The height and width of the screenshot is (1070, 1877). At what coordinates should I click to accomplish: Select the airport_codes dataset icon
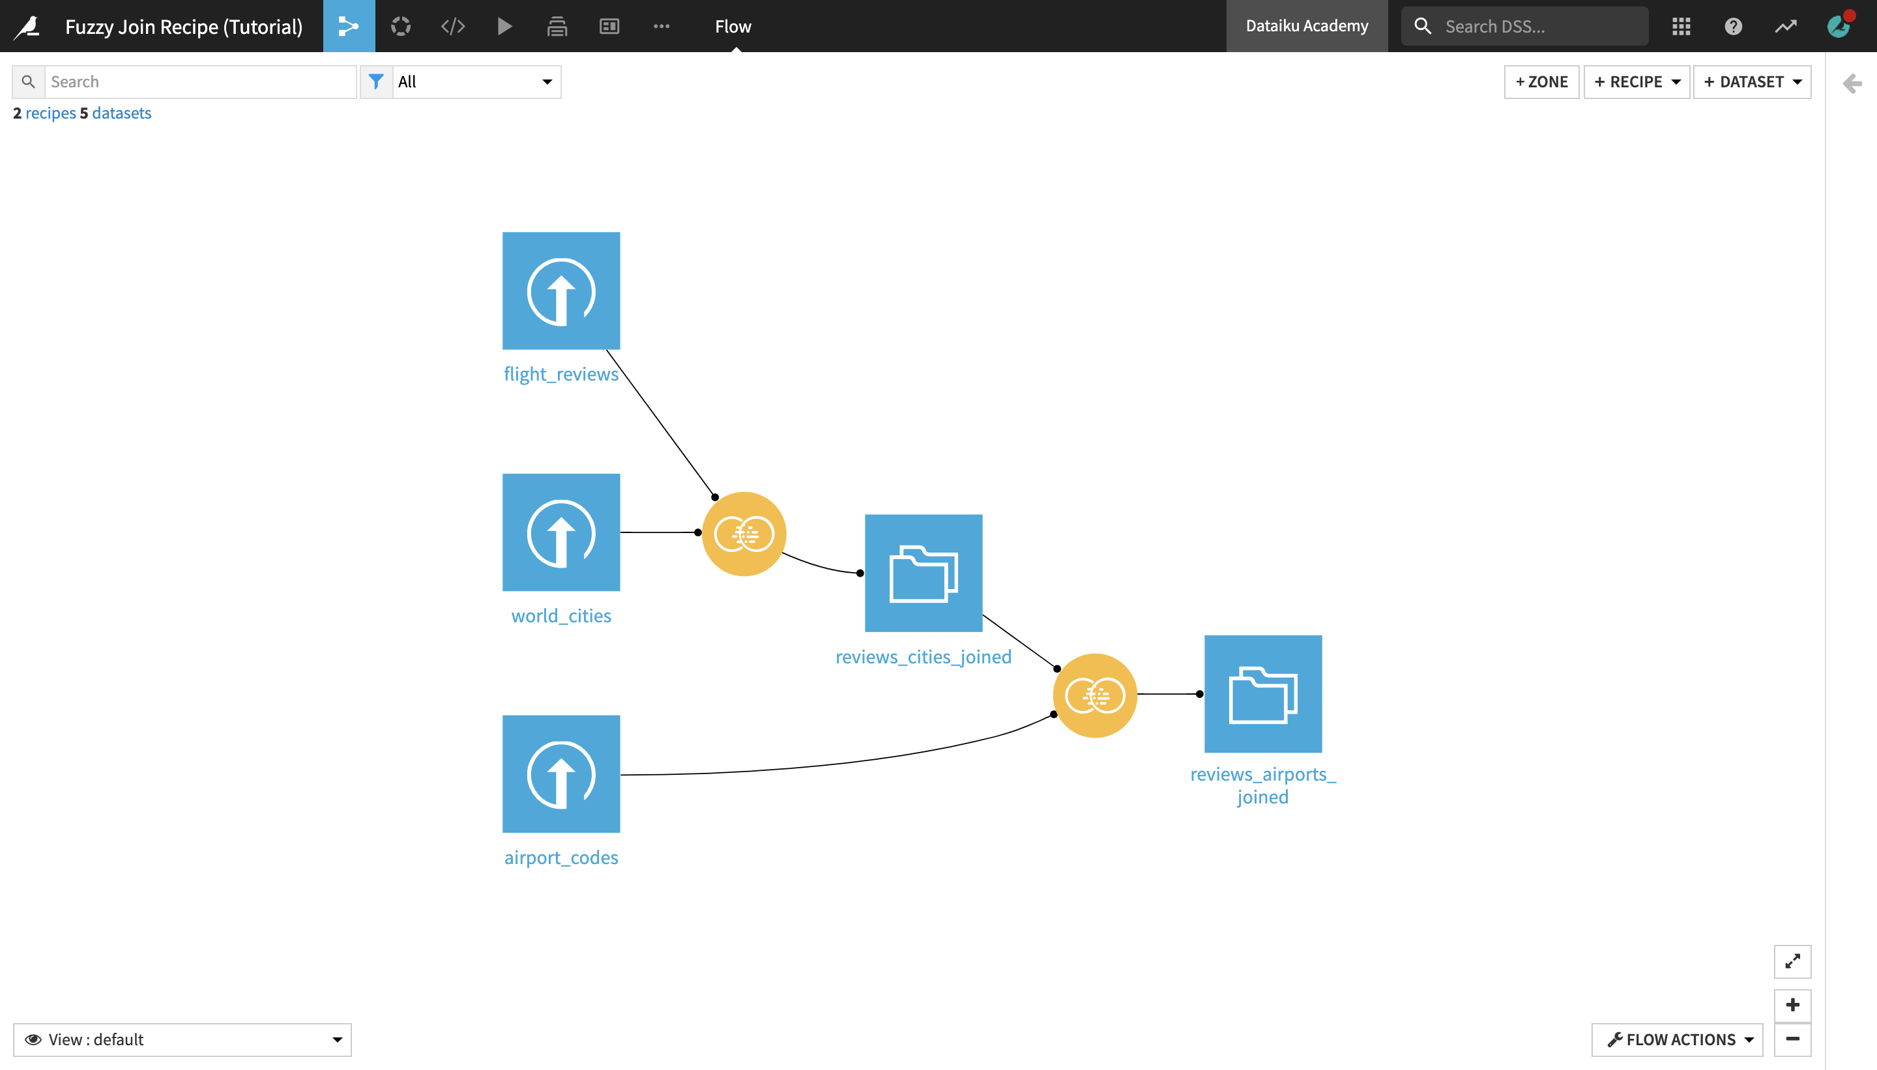coord(562,774)
